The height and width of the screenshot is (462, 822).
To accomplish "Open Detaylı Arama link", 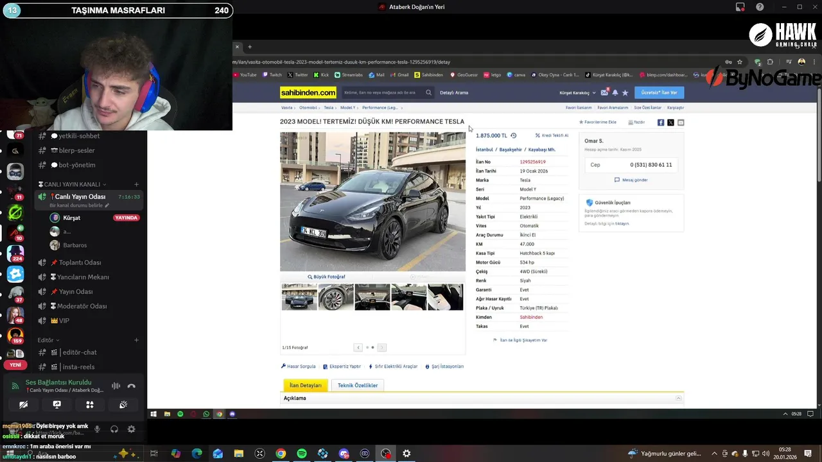I will pos(454,92).
